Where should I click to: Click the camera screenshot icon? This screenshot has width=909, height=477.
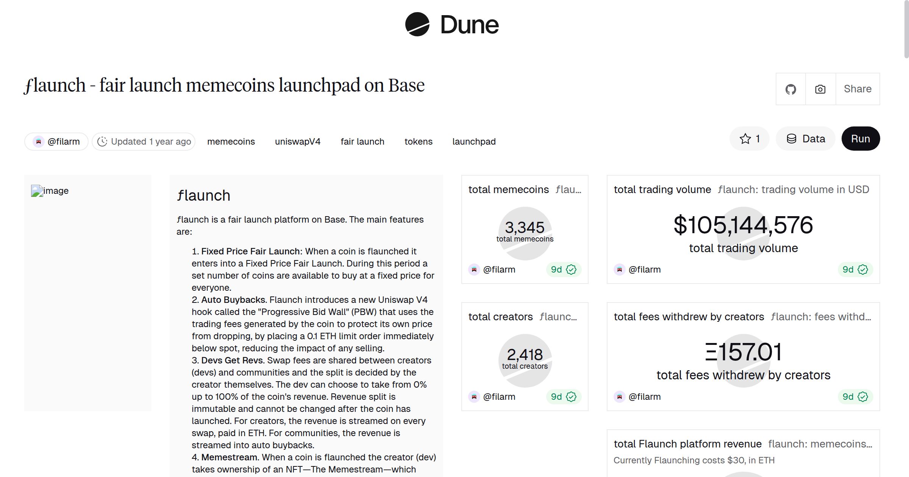[820, 89]
